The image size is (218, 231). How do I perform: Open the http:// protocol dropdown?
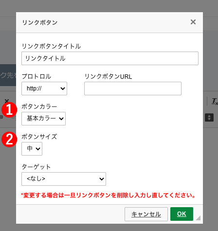click(x=44, y=89)
